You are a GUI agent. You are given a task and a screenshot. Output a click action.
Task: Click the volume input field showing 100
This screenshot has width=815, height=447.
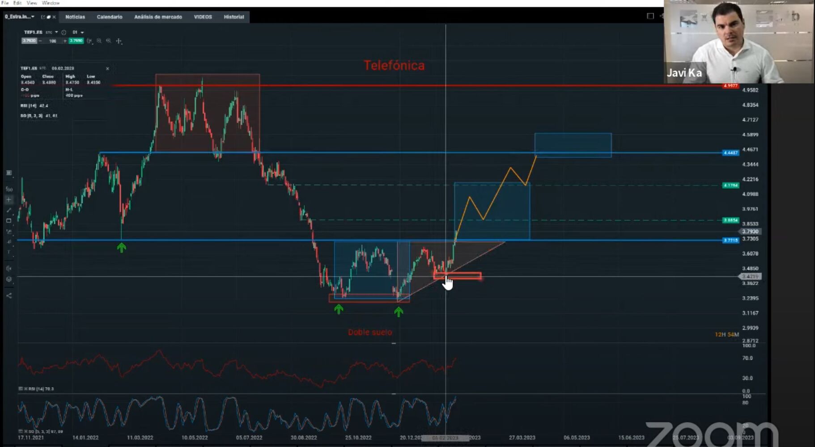click(x=53, y=41)
